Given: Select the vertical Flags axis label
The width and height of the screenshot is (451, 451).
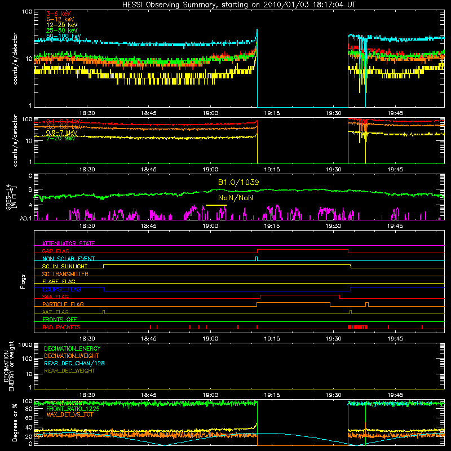Looking at the screenshot, I should coord(23,281).
